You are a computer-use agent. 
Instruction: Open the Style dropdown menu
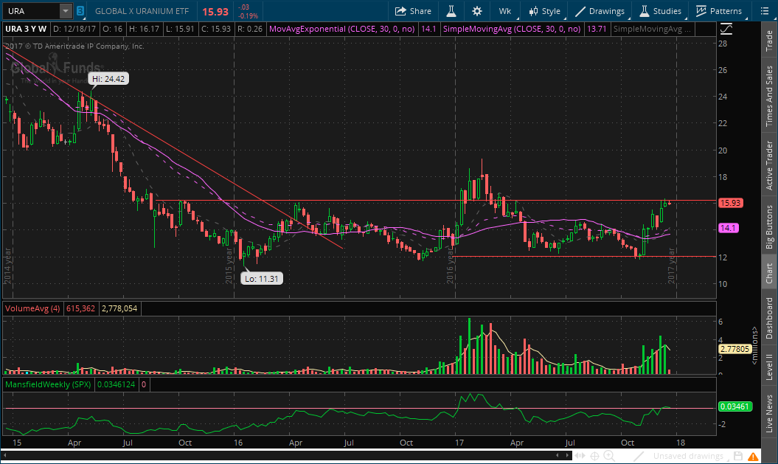(x=543, y=11)
